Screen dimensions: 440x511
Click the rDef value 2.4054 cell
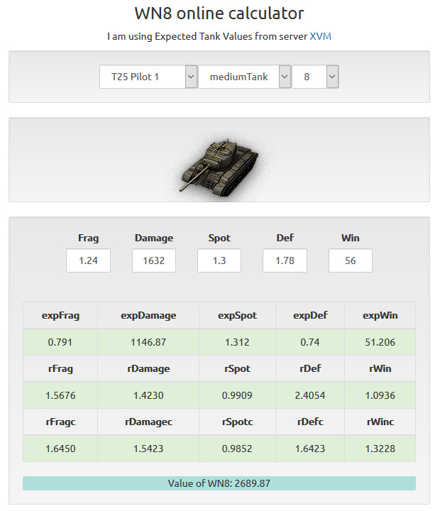pyautogui.click(x=310, y=395)
